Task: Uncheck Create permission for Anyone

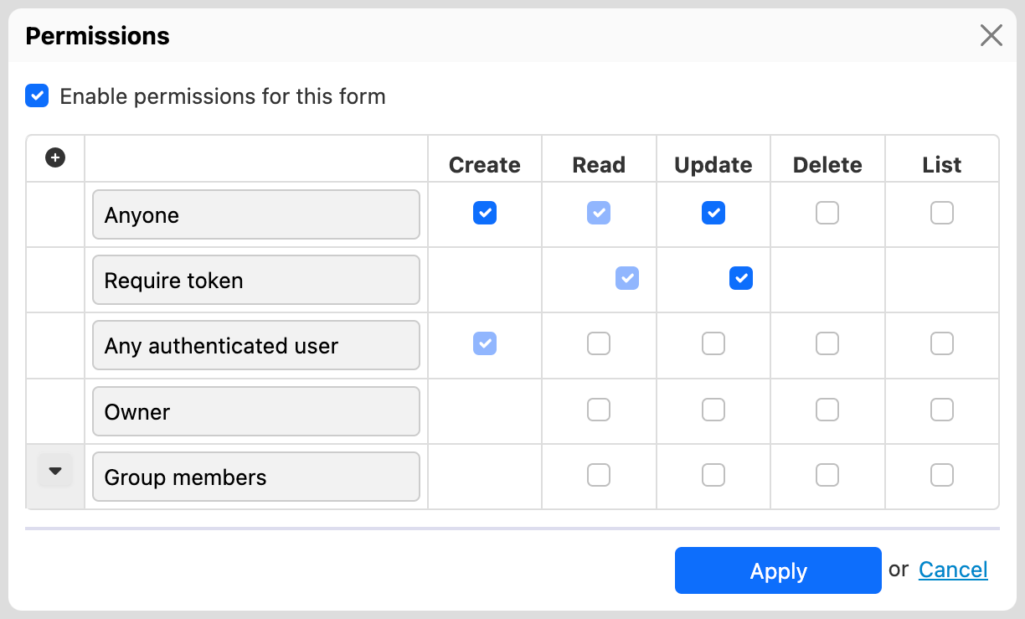Action: [485, 213]
